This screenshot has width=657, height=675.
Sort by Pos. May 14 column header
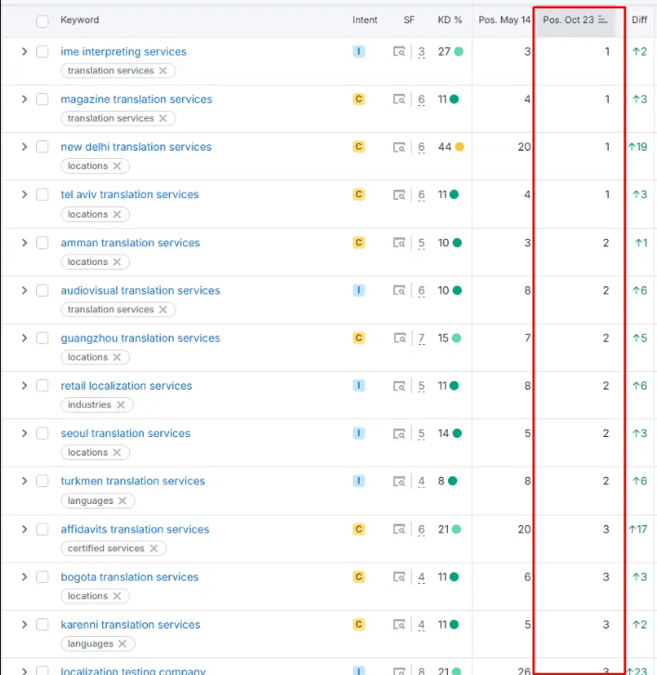[505, 20]
